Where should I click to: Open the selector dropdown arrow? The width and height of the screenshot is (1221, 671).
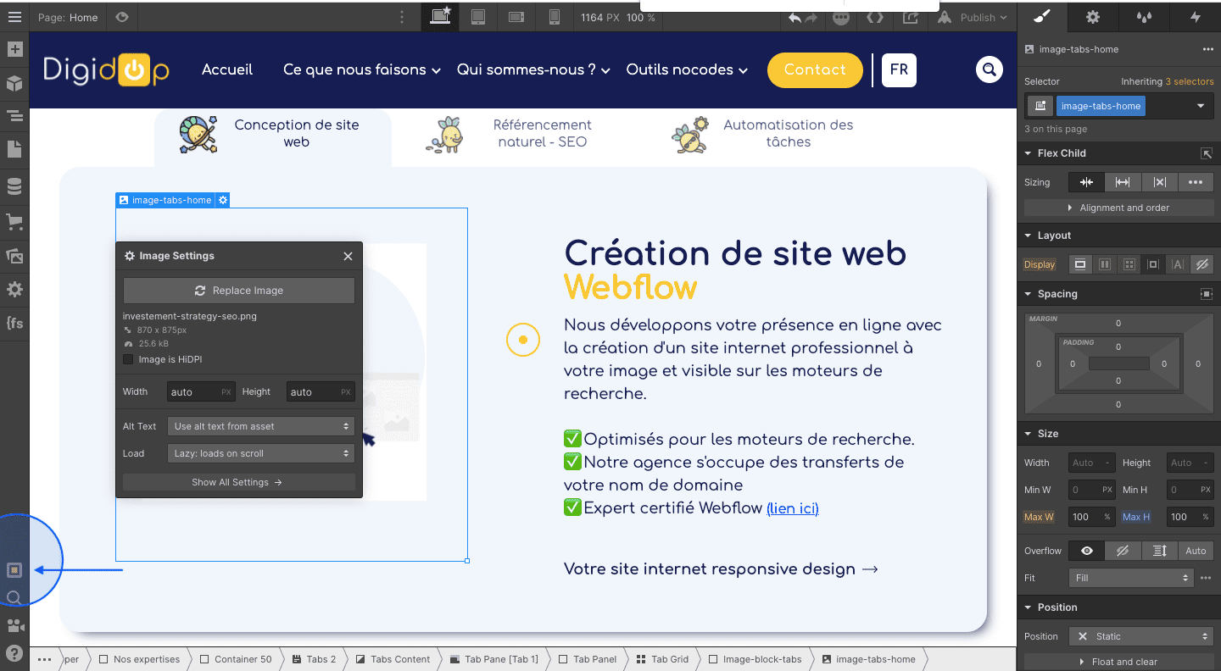pyautogui.click(x=1201, y=106)
